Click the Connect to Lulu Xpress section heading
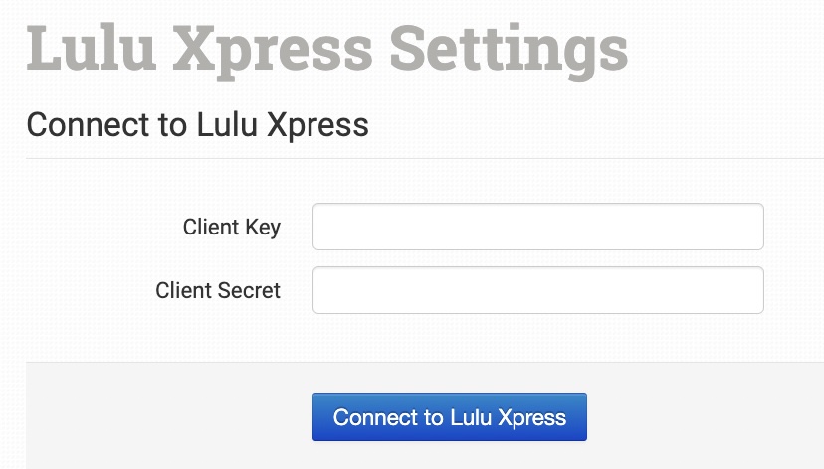824x469 pixels. point(197,125)
